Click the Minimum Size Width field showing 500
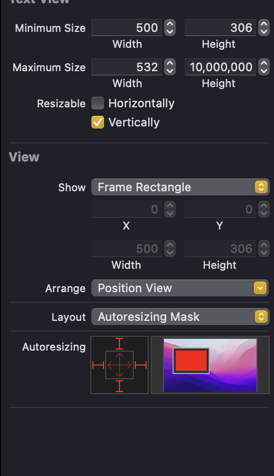274x476 pixels. pyautogui.click(x=126, y=28)
